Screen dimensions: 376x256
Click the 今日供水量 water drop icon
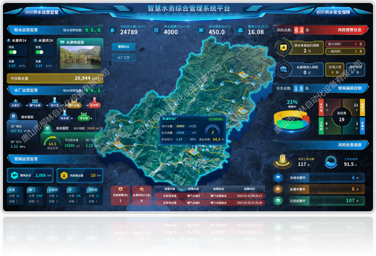[x=112, y=30]
